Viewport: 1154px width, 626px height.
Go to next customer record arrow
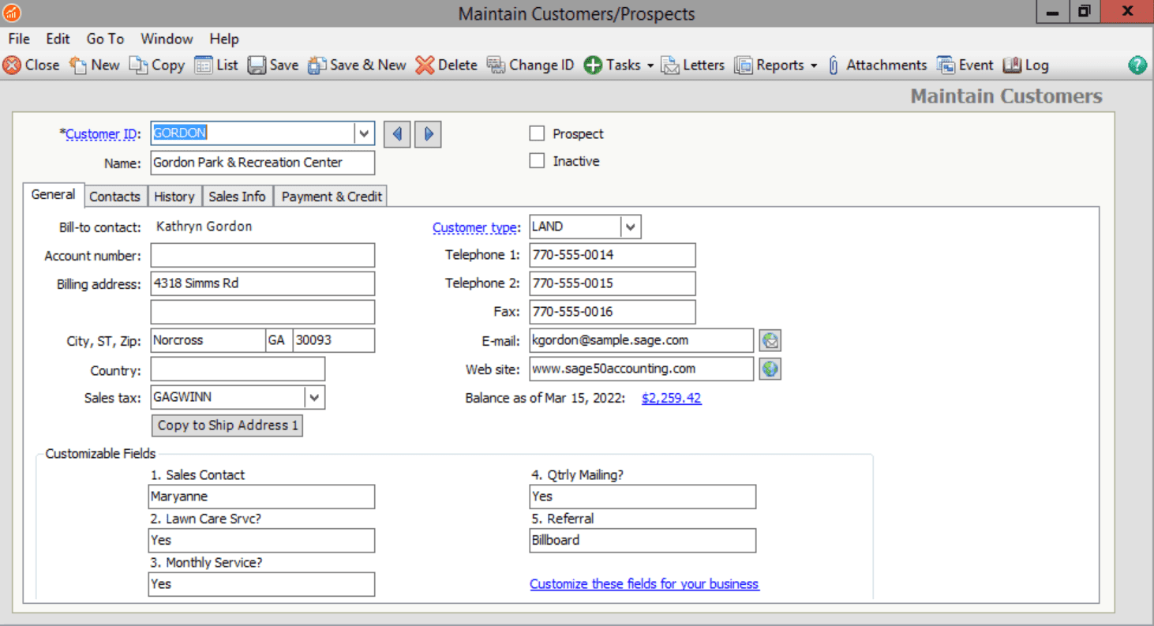click(427, 134)
